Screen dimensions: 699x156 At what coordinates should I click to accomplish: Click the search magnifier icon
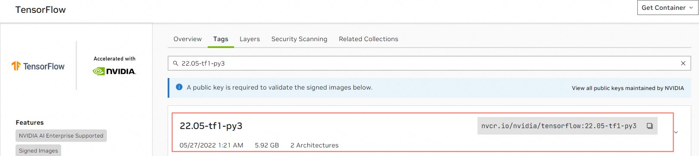point(175,63)
